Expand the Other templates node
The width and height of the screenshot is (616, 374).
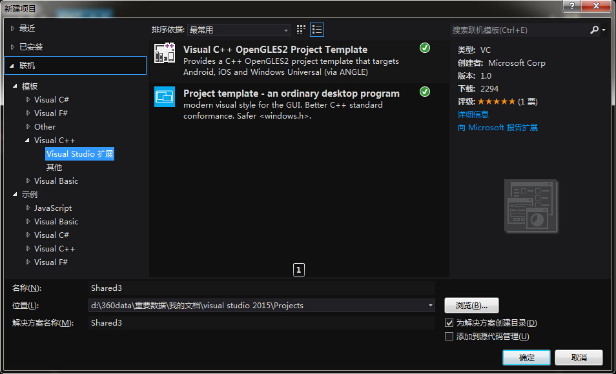[x=28, y=127]
